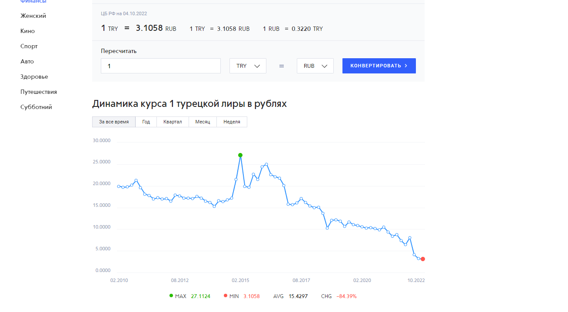Click the chevron in RUB currency selector

[325, 66]
